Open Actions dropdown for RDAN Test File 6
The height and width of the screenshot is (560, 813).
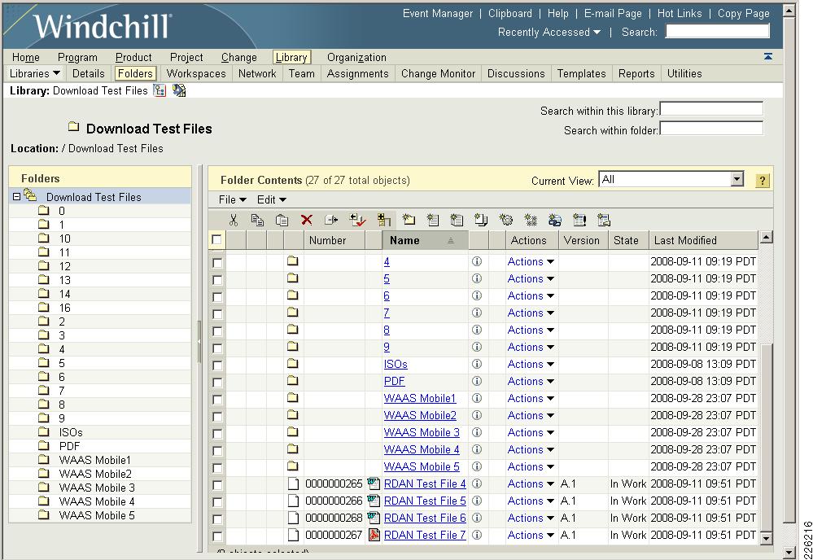coord(531,518)
